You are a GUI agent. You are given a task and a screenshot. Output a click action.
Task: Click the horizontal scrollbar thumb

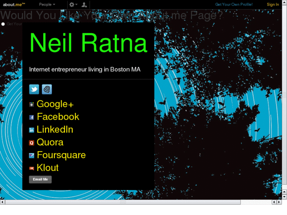click(123, 202)
